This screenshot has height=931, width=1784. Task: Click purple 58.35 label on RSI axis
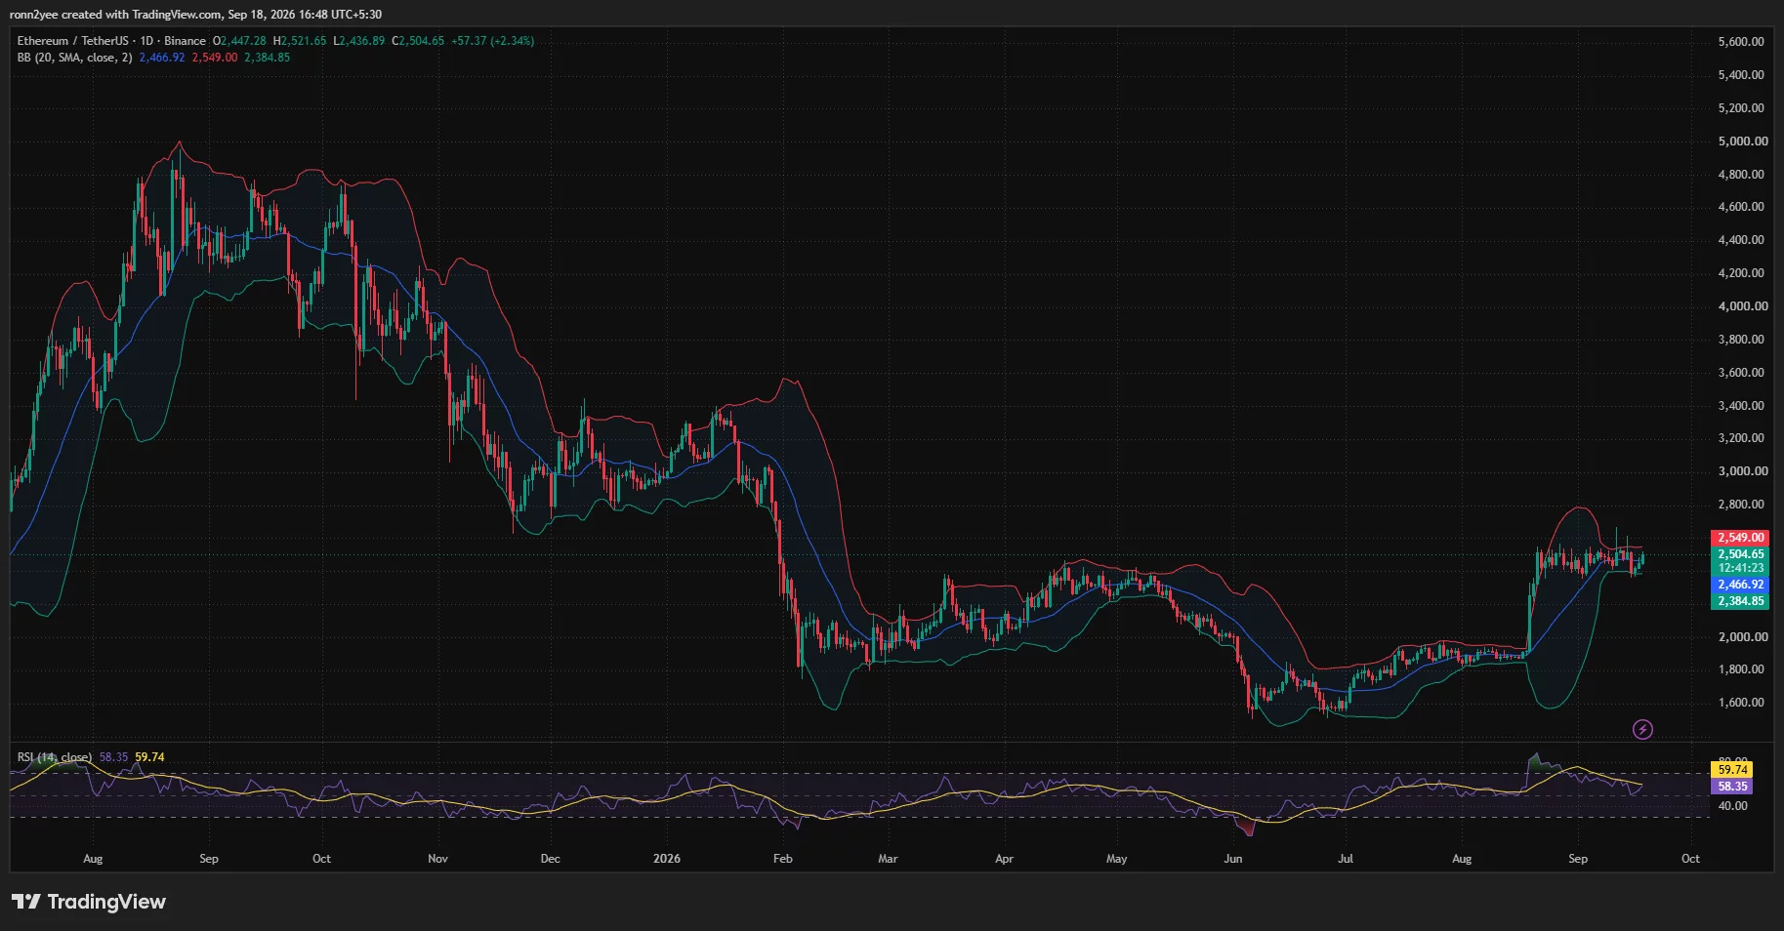pyautogui.click(x=1732, y=787)
